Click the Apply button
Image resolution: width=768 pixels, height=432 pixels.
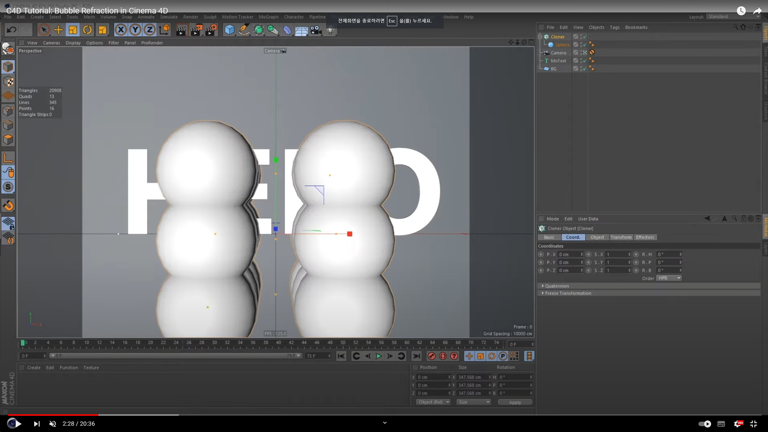pos(515,402)
